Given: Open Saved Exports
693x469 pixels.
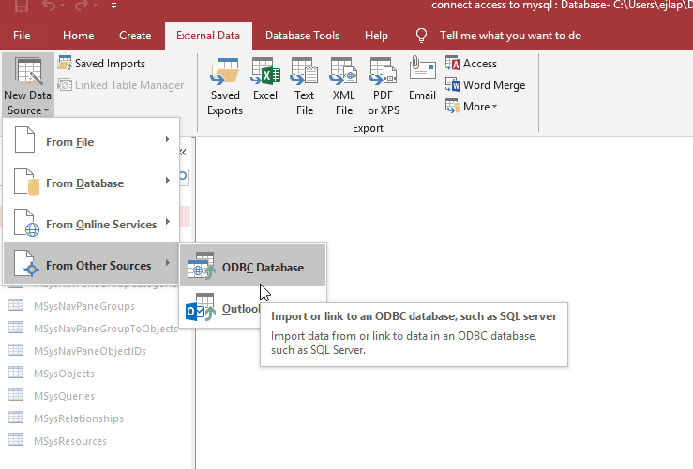Looking at the screenshot, I should point(225,86).
